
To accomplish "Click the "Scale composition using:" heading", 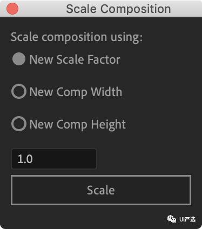I will coord(77,37).
